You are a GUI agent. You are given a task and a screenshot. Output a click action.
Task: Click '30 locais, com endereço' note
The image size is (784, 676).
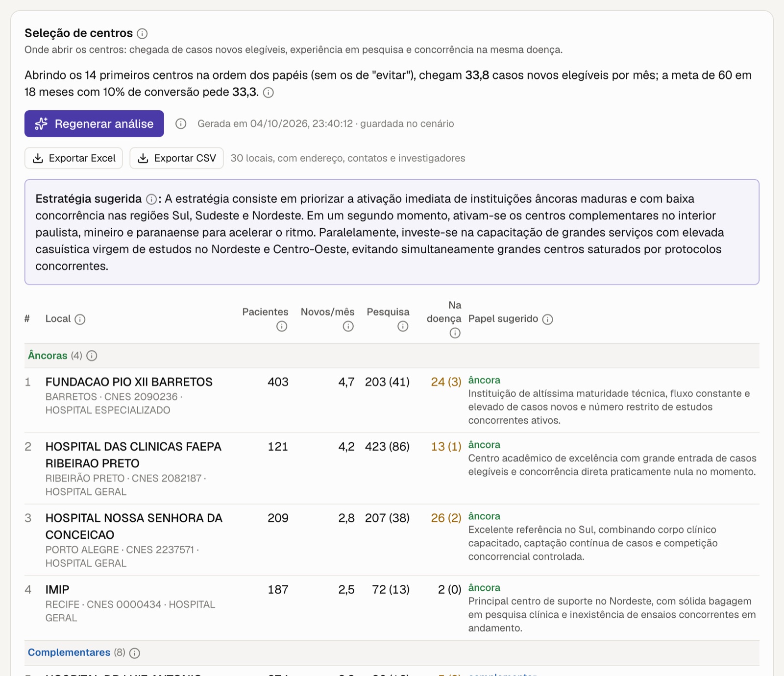348,158
